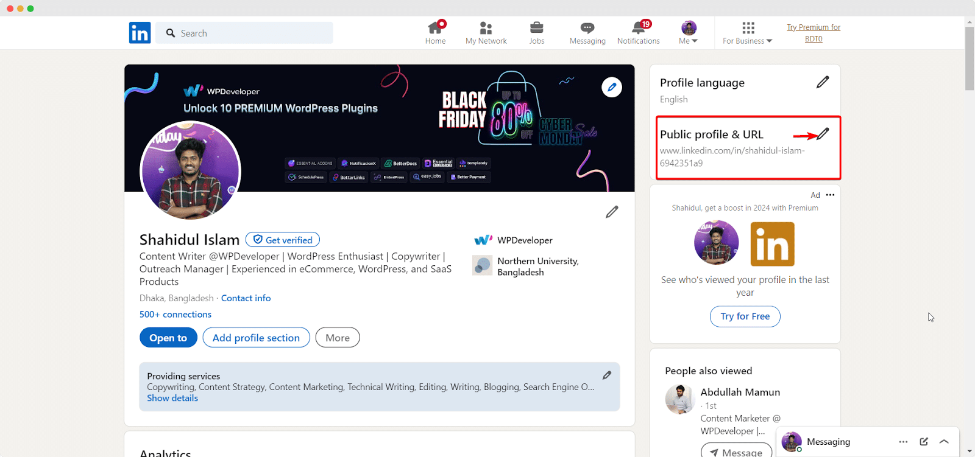Open the LinkedIn home logo
Screen dimensions: 975x457
tap(140, 33)
